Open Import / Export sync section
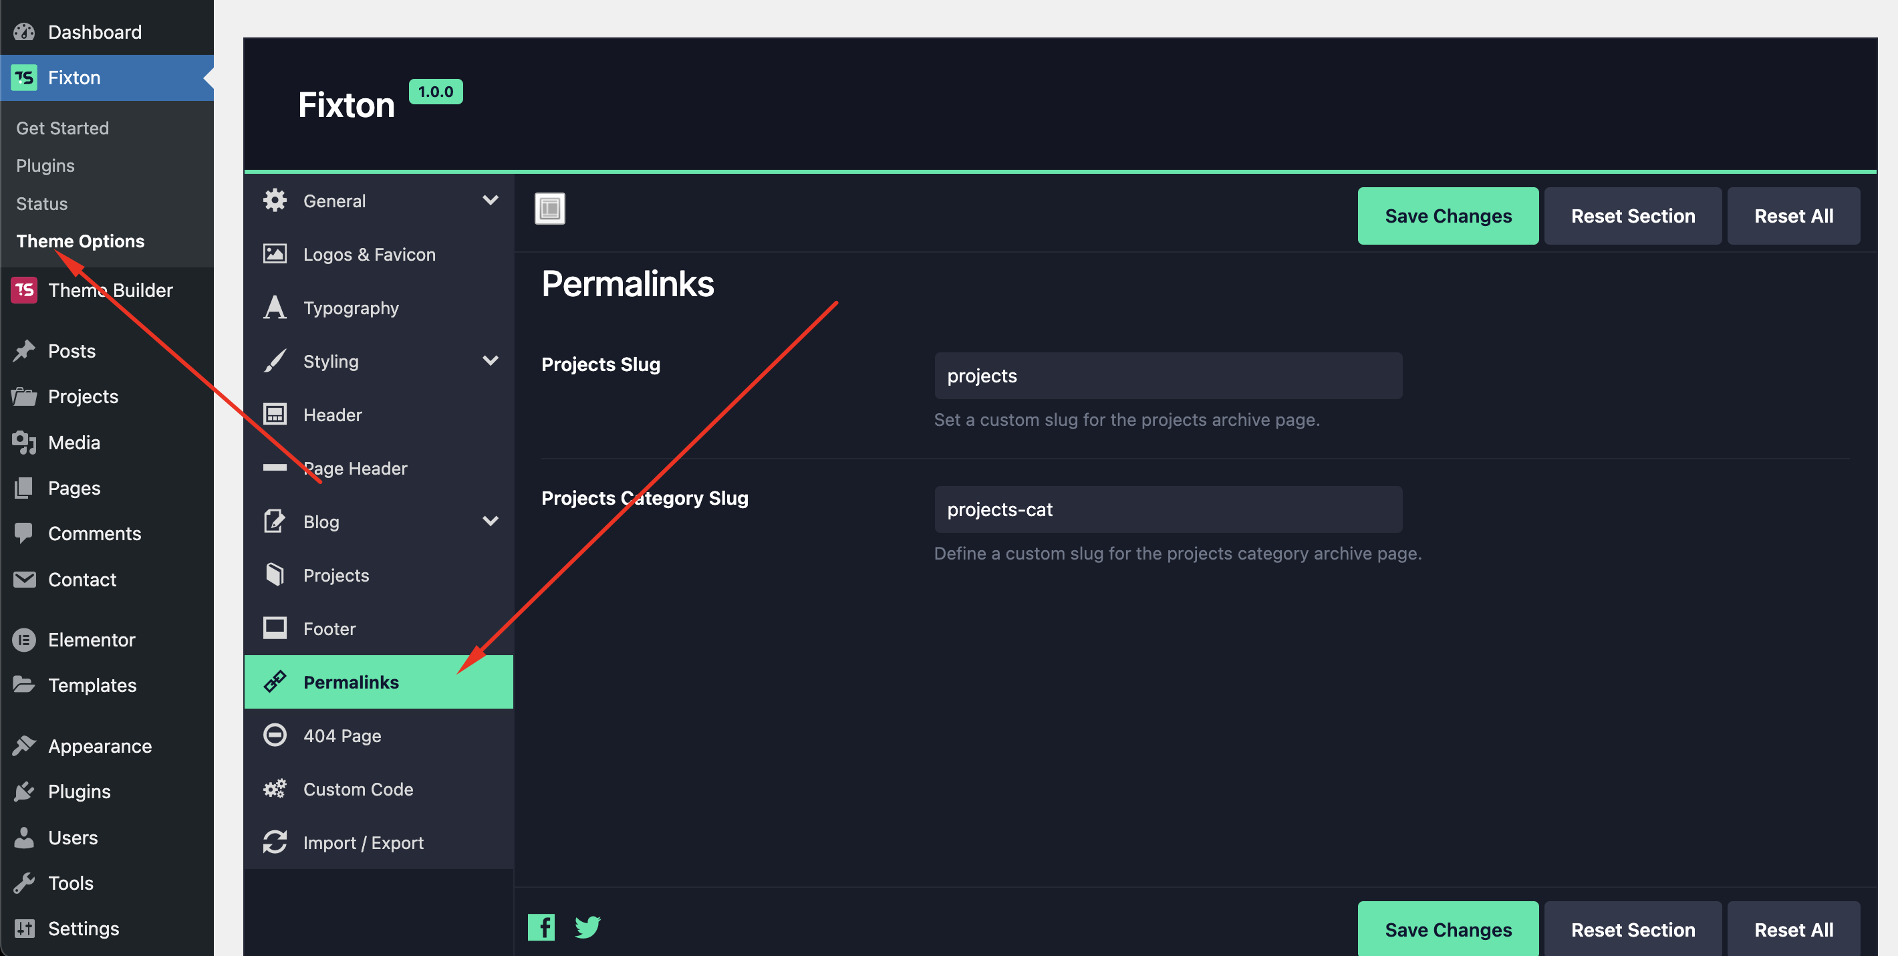Image resolution: width=1898 pixels, height=956 pixels. [362, 842]
